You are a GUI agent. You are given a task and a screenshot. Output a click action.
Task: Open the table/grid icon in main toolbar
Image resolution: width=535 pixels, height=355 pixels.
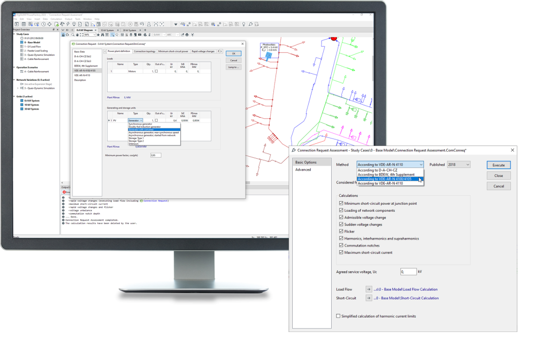(24, 24)
